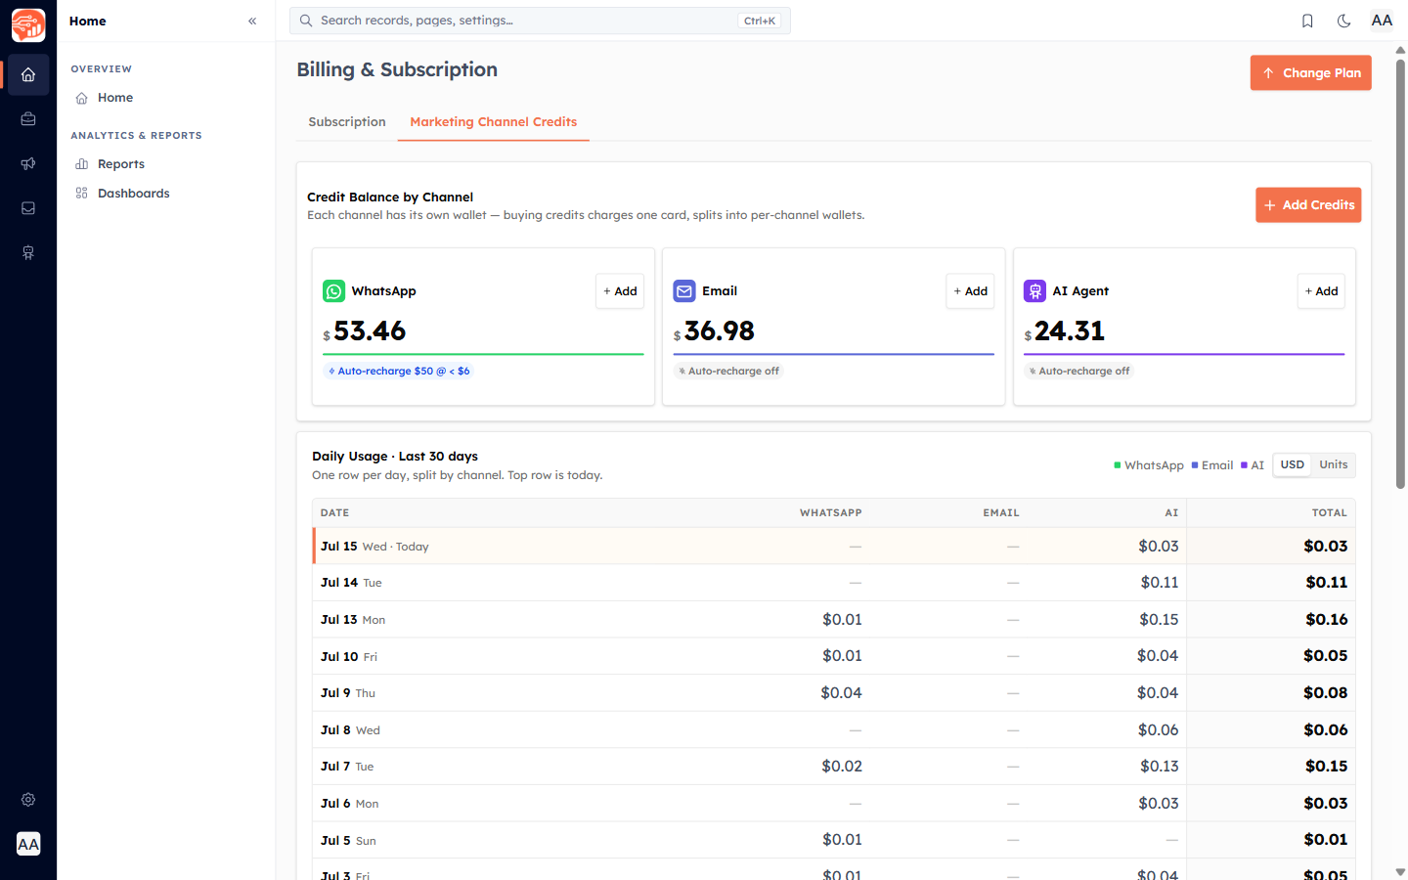The width and height of the screenshot is (1408, 880).
Task: Click the AI Agent purple balance bar
Action: click(x=1184, y=354)
